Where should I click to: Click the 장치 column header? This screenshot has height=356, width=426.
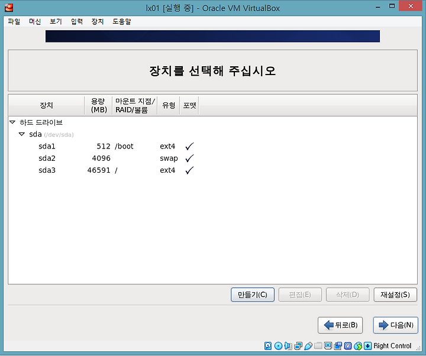tap(47, 105)
